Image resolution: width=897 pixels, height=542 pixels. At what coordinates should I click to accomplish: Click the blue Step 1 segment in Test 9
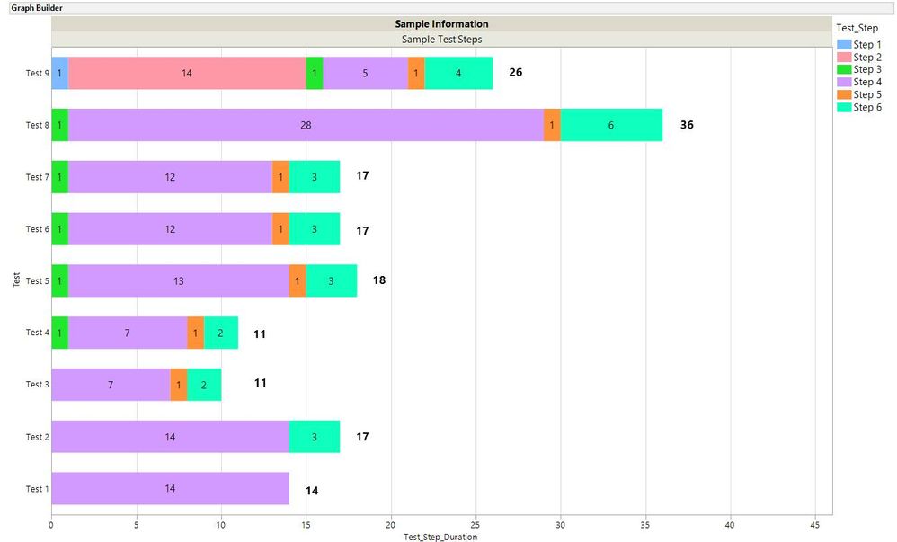60,73
